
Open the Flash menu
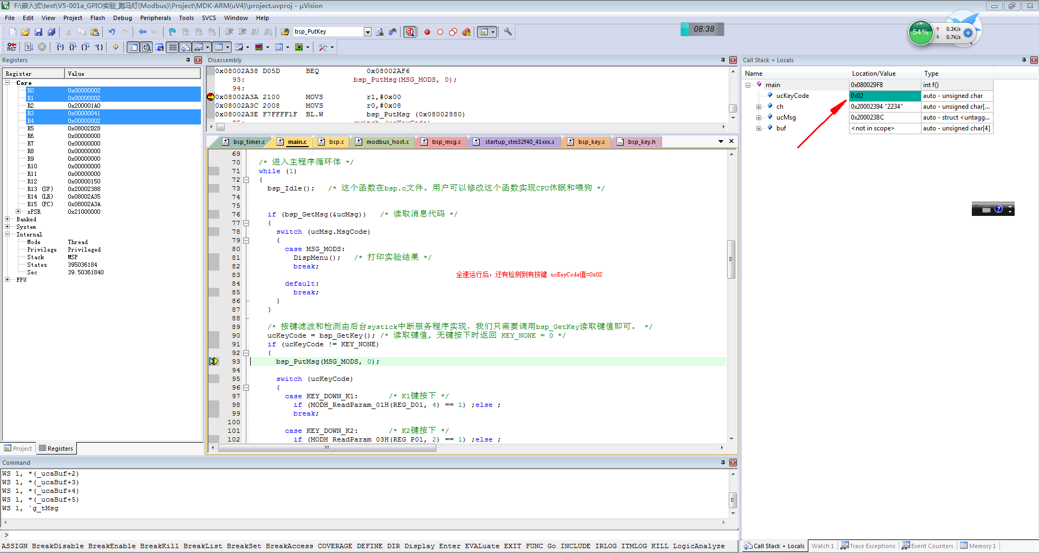pos(97,18)
